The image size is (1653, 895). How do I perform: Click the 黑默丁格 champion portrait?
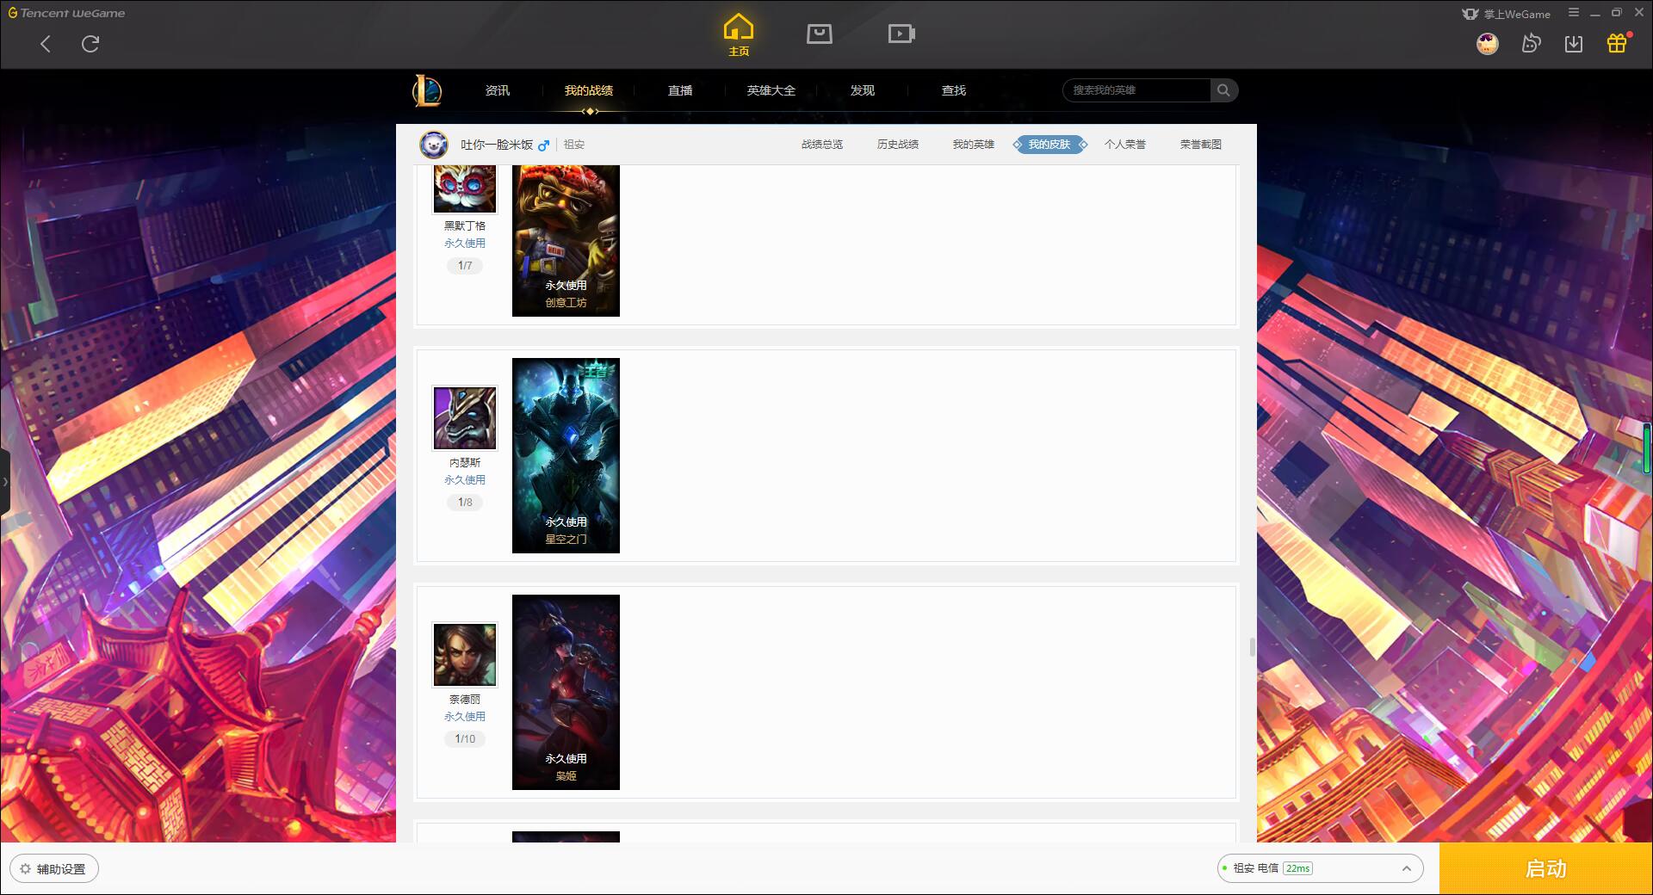tap(465, 188)
